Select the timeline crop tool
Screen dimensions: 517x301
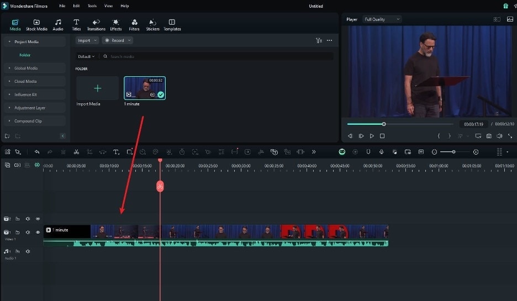click(89, 152)
